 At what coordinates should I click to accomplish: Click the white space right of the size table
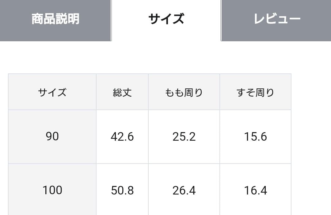pyautogui.click(x=311, y=138)
